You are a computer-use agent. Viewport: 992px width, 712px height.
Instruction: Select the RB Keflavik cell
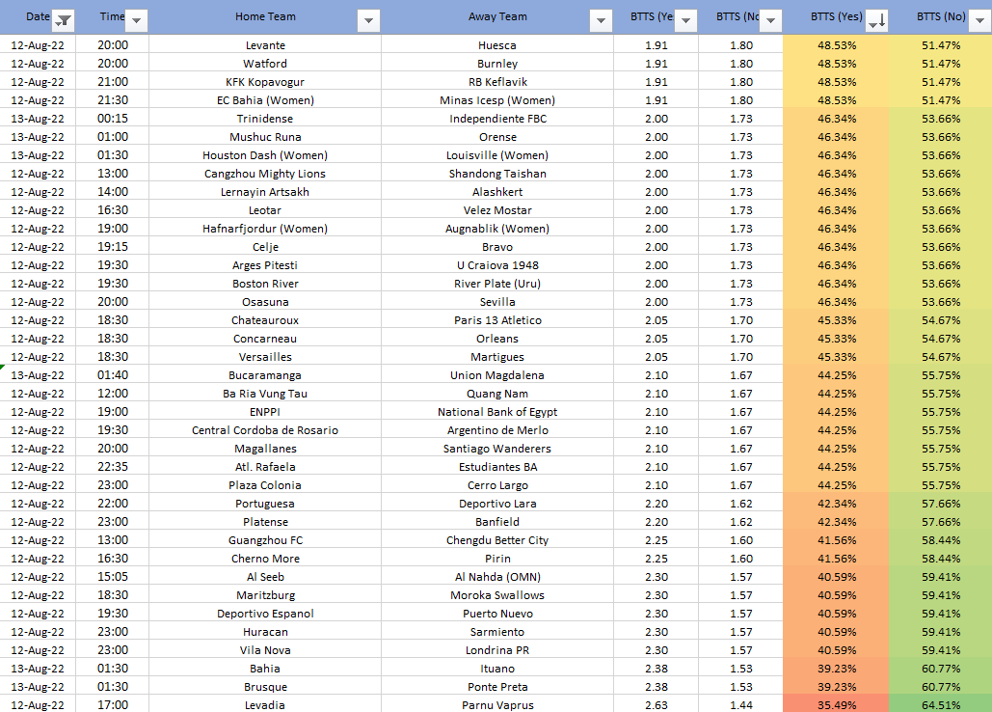(x=497, y=82)
